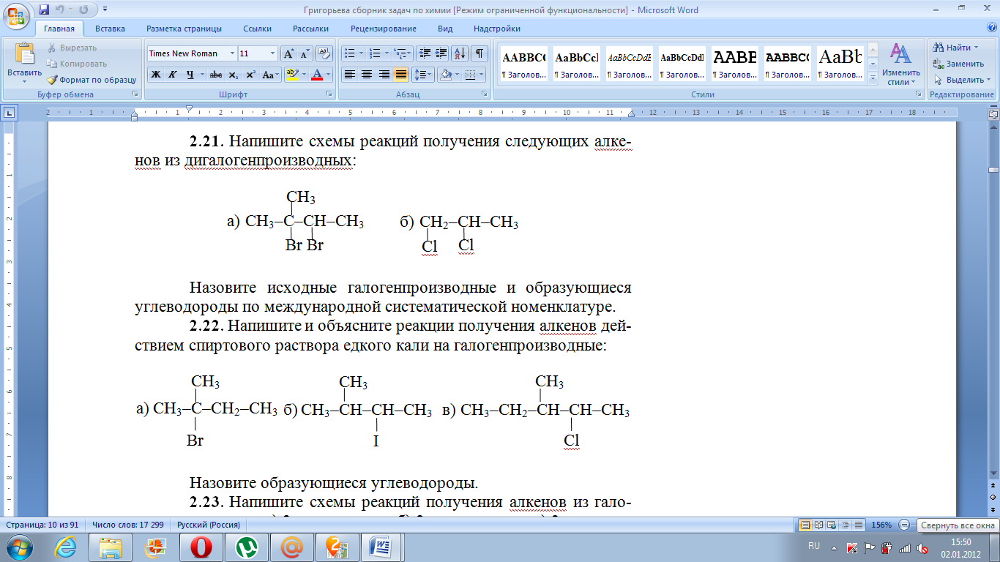Toggle justified text alignment

click(x=400, y=75)
